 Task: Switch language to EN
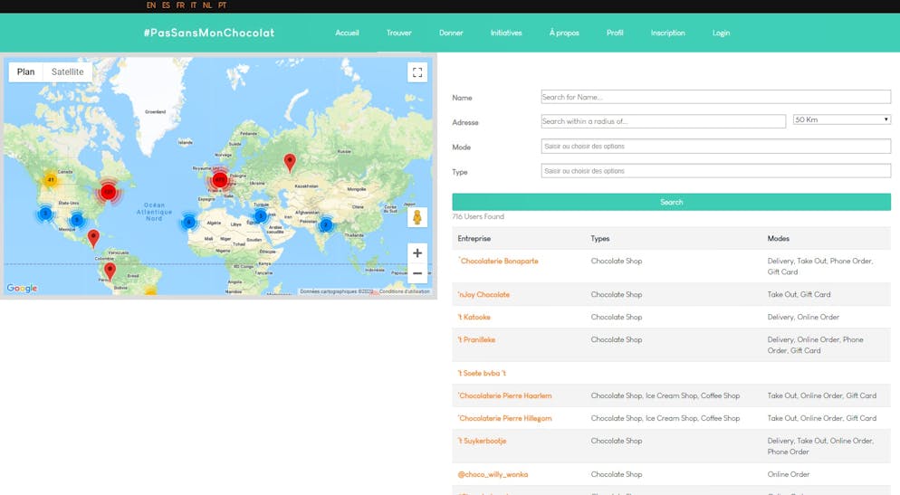click(151, 5)
